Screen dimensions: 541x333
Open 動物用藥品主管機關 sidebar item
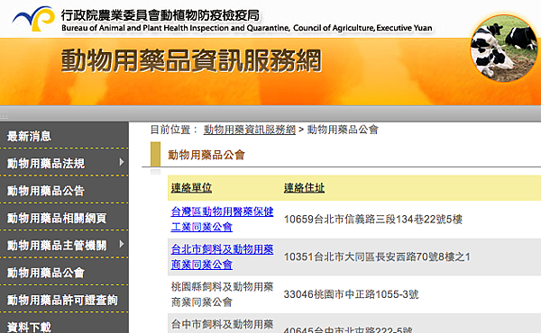coord(57,245)
